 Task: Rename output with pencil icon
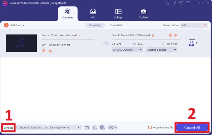pos(153,35)
